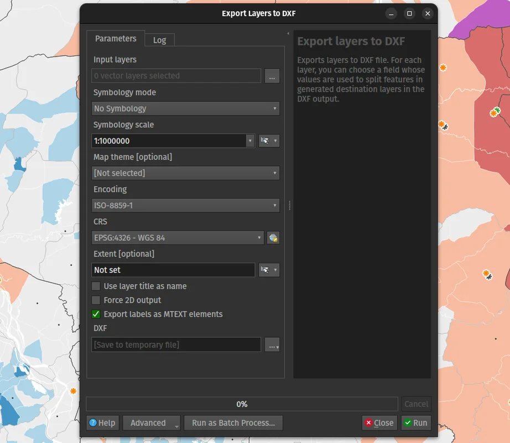
Task: Click the DXF save path field
Action: pyautogui.click(x=176, y=345)
